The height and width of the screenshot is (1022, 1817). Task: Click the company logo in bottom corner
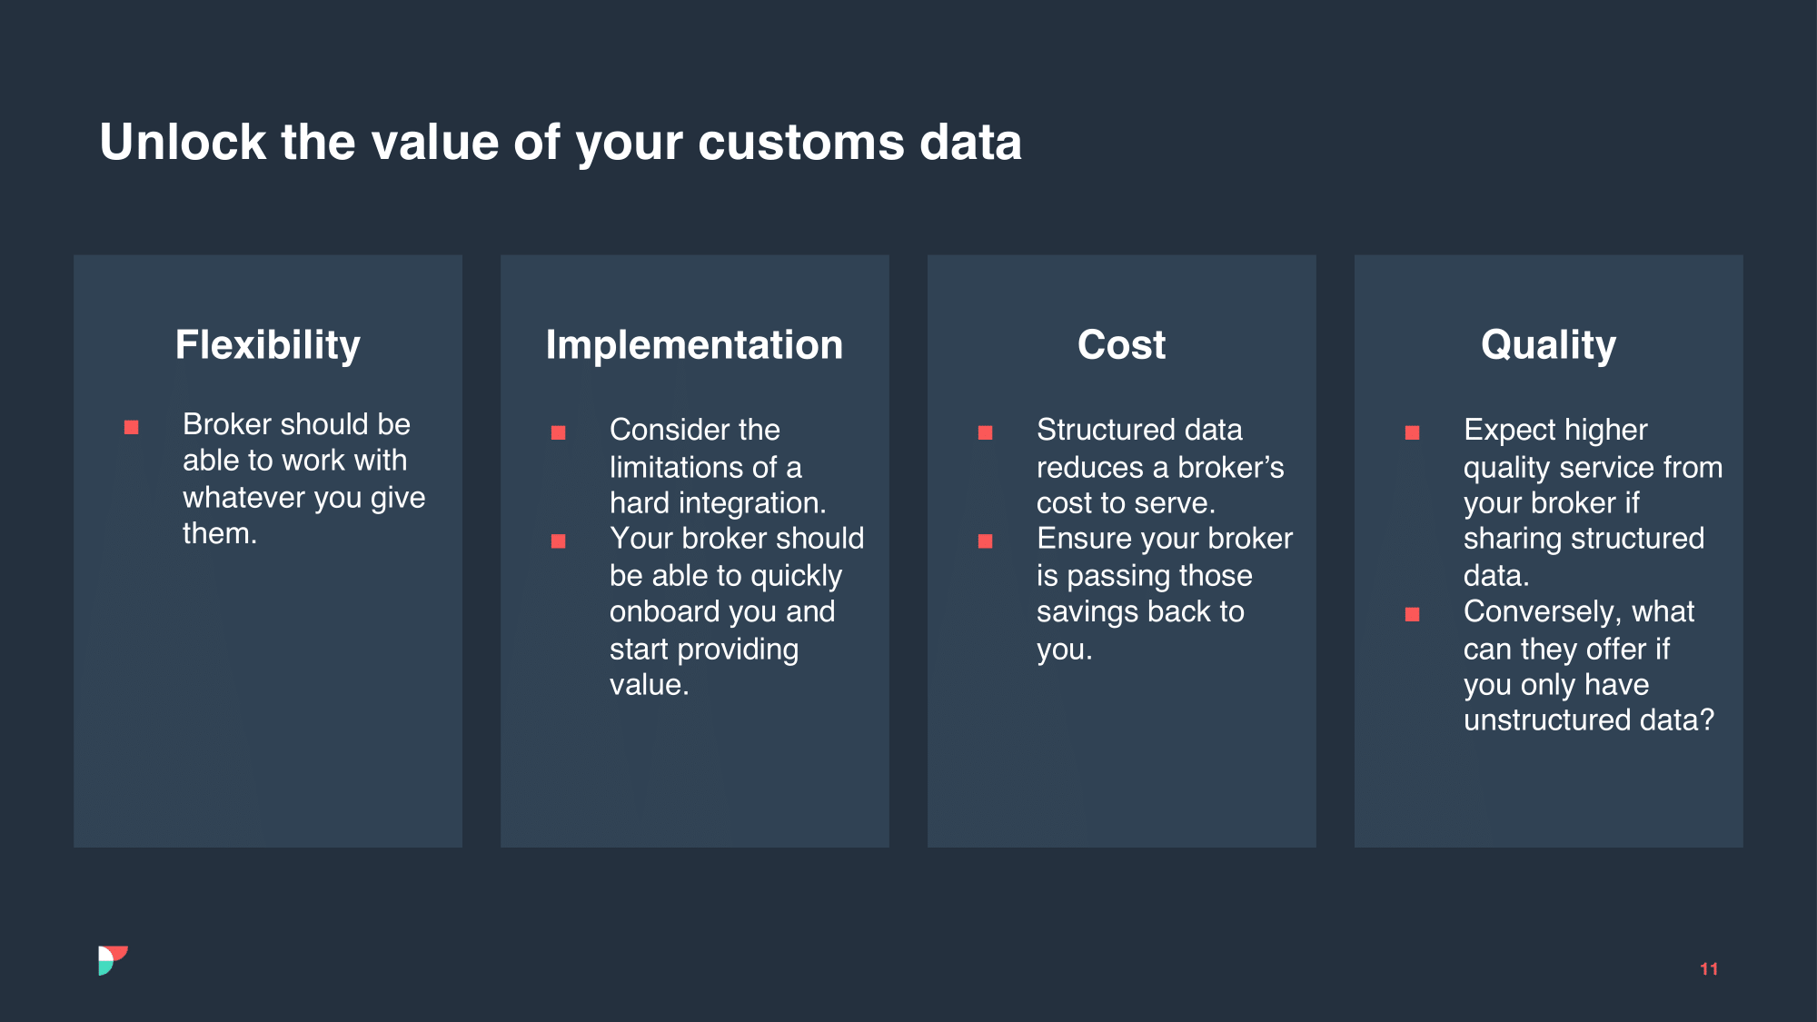(113, 960)
